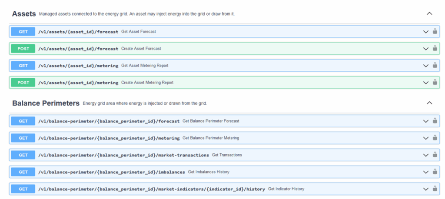Click 'Get Indicator History' summary text
The height and width of the screenshot is (199, 445).
point(286,189)
